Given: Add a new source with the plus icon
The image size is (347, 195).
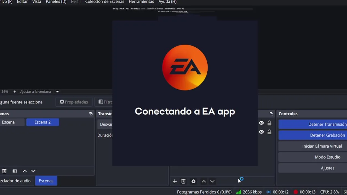Looking at the screenshot, I should click(x=175, y=181).
